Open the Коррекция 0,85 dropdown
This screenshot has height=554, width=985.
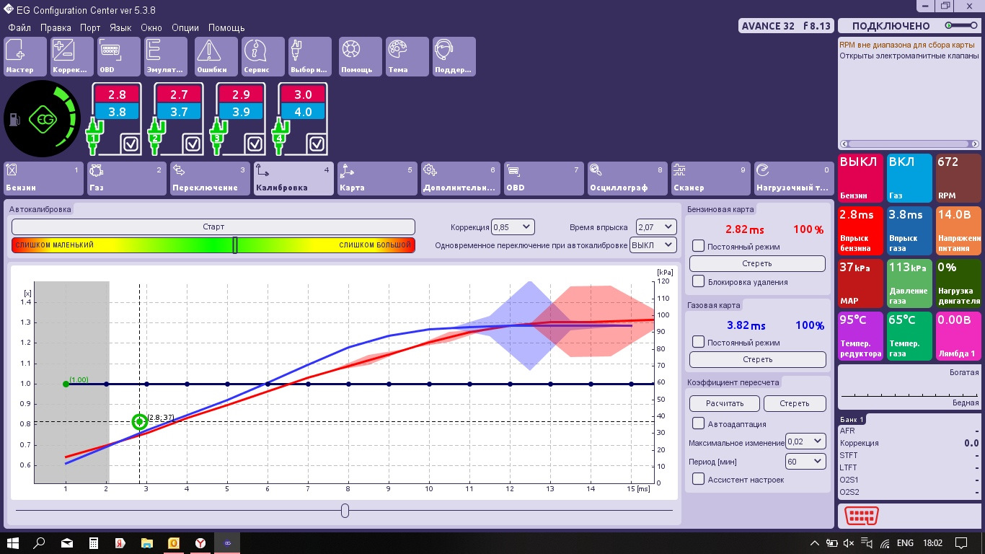click(513, 227)
